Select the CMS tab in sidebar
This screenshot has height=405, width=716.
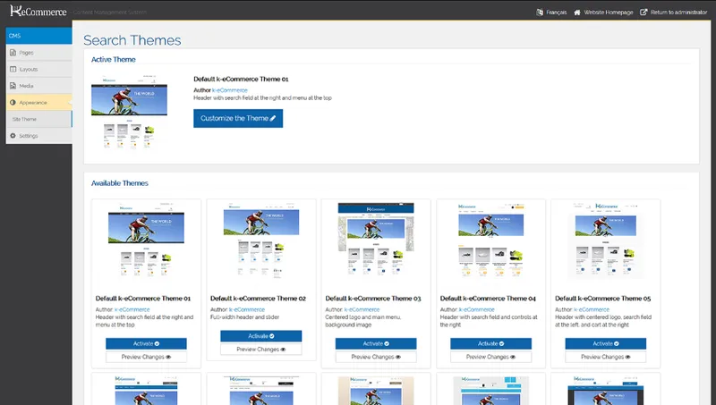[38, 36]
